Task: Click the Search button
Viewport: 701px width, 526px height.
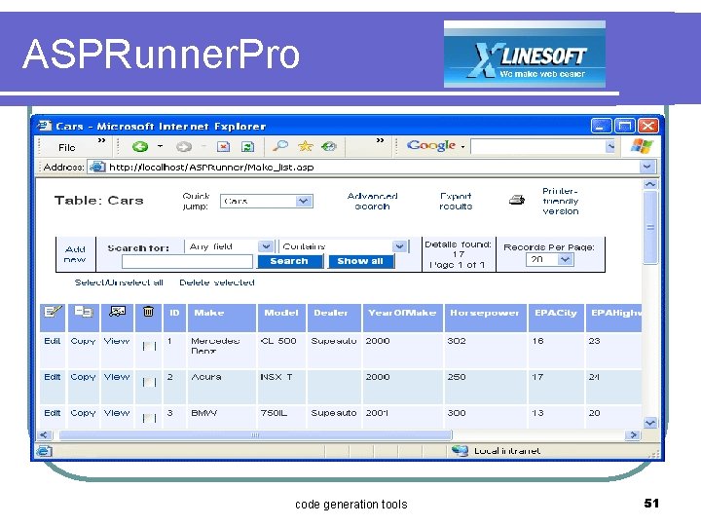Action: pos(290,261)
